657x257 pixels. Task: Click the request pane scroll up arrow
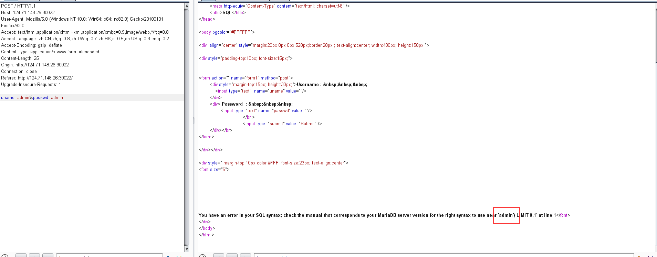click(x=187, y=6)
